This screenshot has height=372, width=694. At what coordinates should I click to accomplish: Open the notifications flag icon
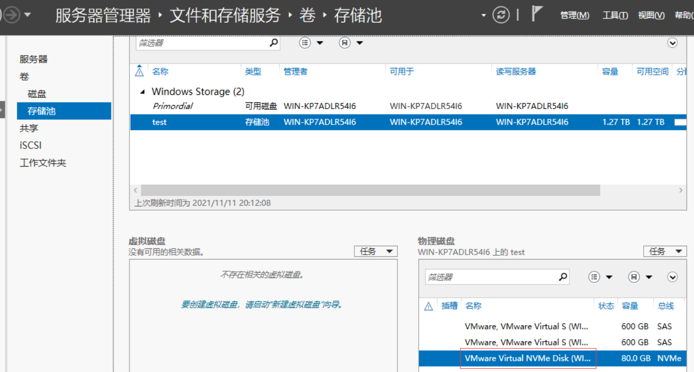(x=537, y=15)
